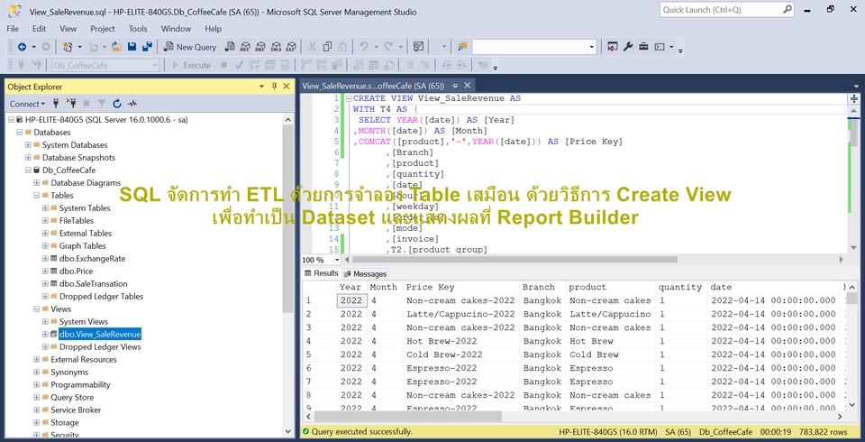Click the DAX query icon
Screen dimensions: 865x442
(x=291, y=47)
